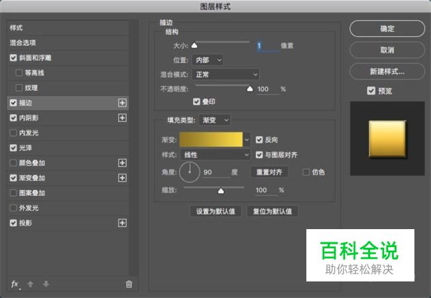Screen dimensions: 431x298
Task: Open the 填充类型 dropdown showing 渐变
Action: tap(215, 120)
